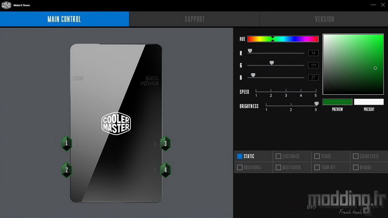Click the G green slider handle
The height and width of the screenshot is (218, 388).
click(272, 63)
